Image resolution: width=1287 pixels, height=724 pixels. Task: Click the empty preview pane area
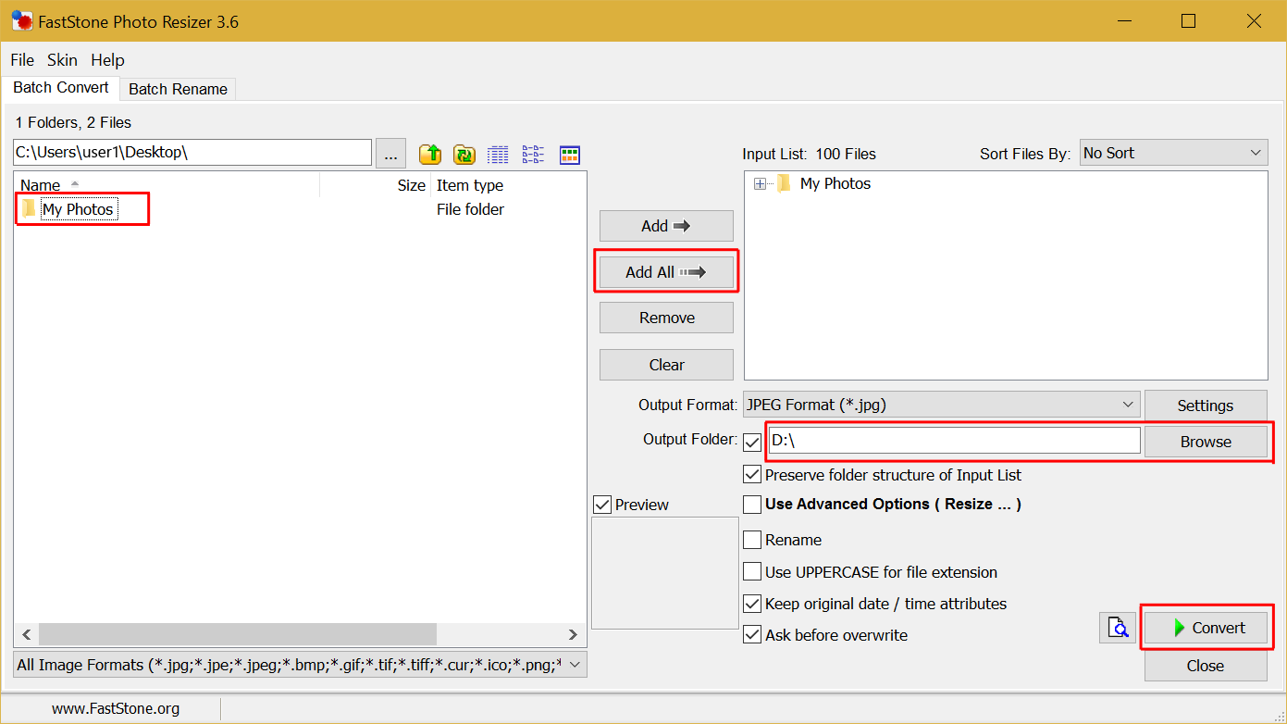point(665,573)
